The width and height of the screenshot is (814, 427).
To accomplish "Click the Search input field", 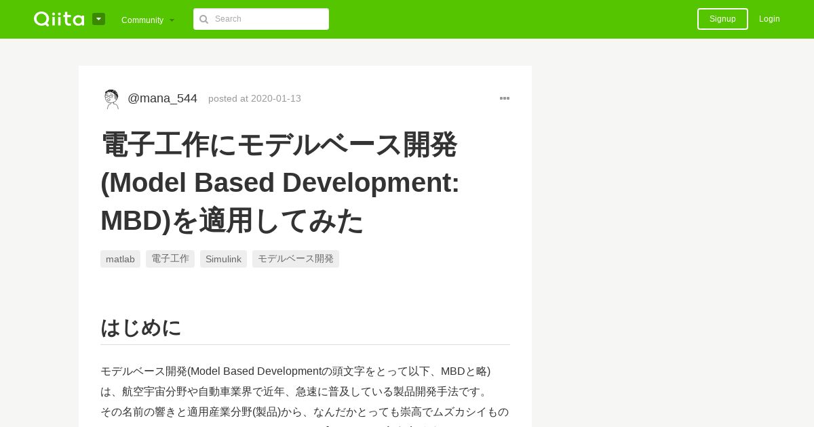I will click(261, 19).
